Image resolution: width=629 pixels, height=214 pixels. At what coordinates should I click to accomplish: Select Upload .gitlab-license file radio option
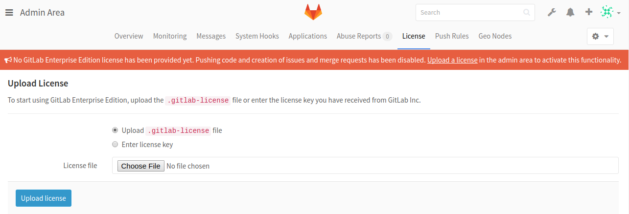115,130
